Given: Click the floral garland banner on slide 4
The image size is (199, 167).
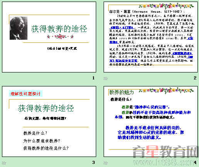Looking at the screenshot, I should click(166, 91).
